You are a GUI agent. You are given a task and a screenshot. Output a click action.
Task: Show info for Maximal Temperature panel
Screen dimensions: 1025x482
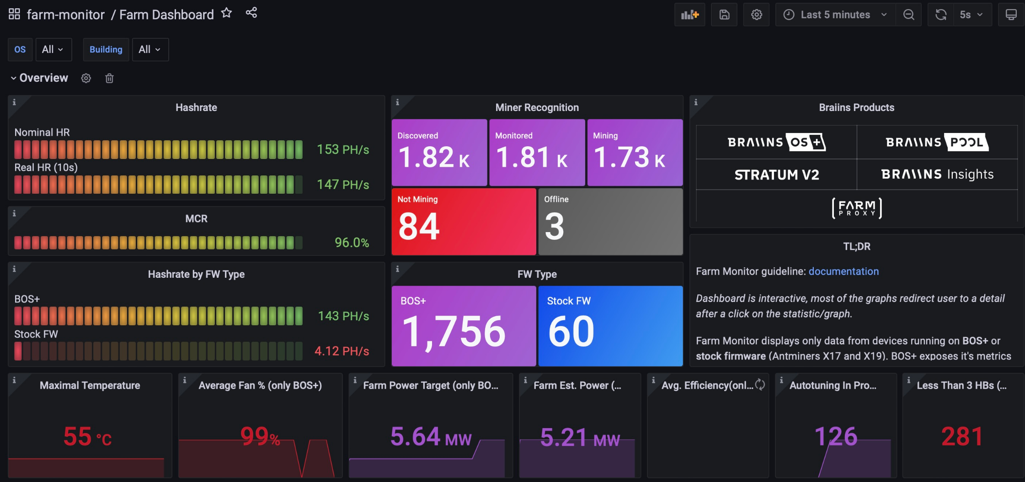(14, 380)
